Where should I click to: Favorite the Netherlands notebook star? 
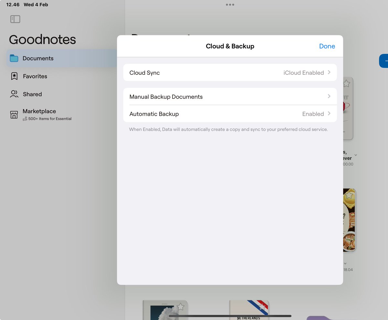click(x=262, y=307)
